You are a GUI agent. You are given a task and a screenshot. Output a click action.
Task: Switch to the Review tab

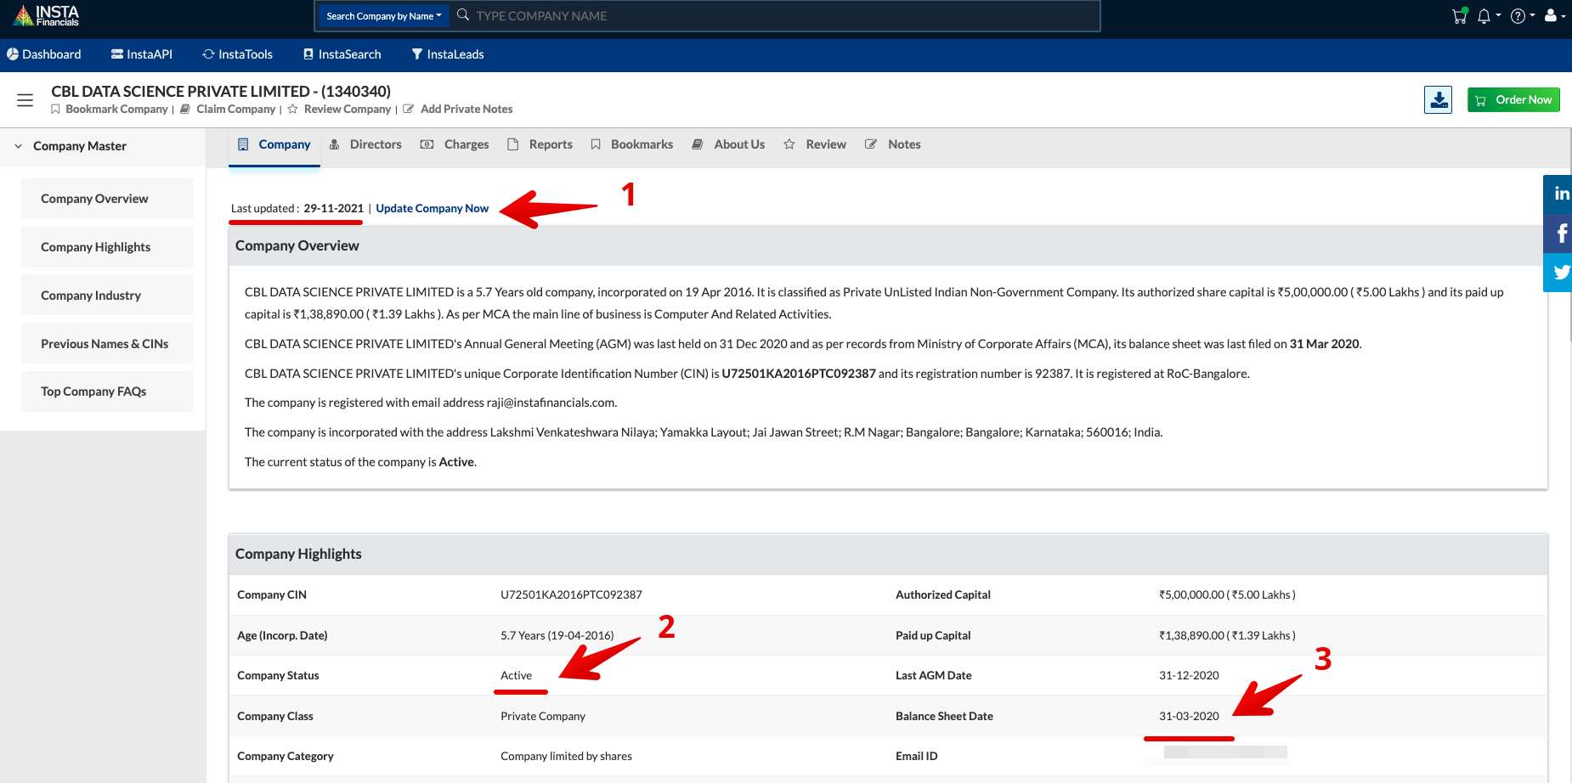click(815, 144)
